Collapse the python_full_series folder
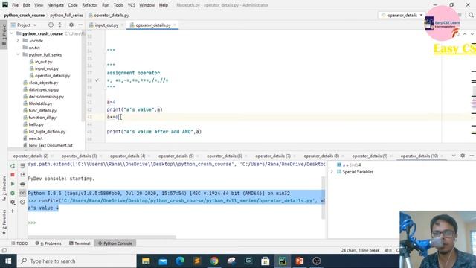476x268 pixels. coord(18,54)
